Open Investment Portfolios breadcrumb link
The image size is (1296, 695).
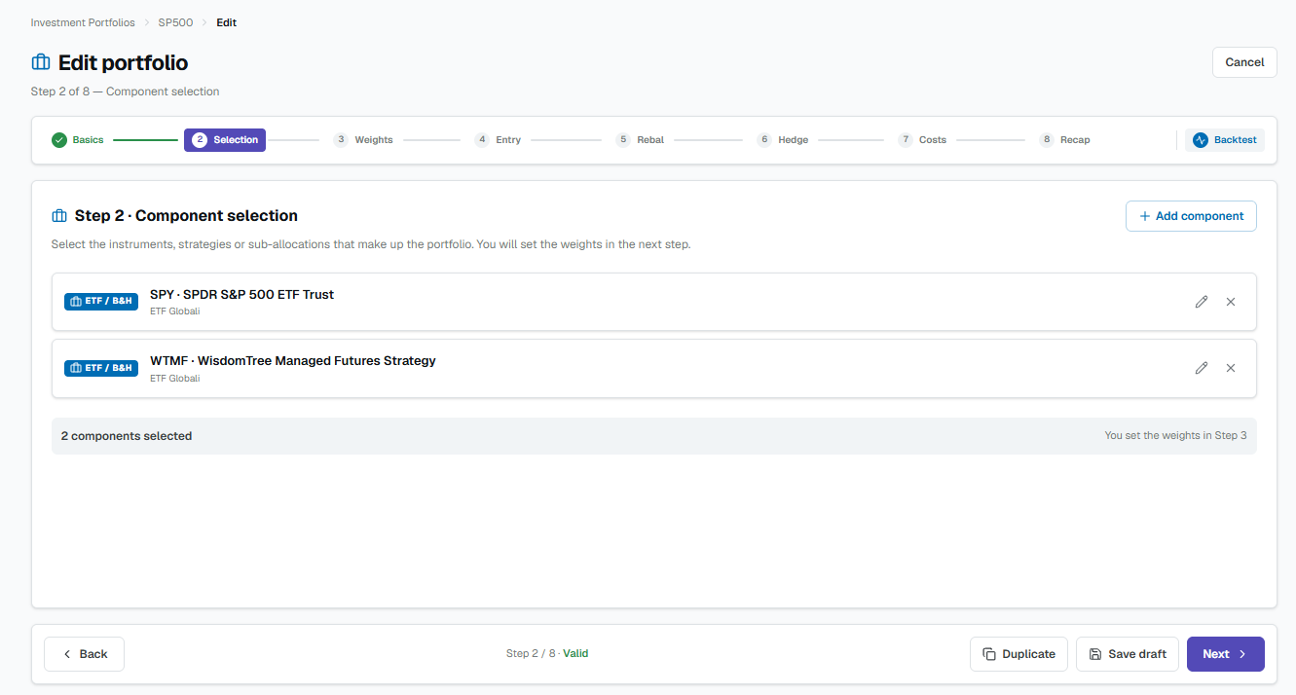tap(83, 22)
